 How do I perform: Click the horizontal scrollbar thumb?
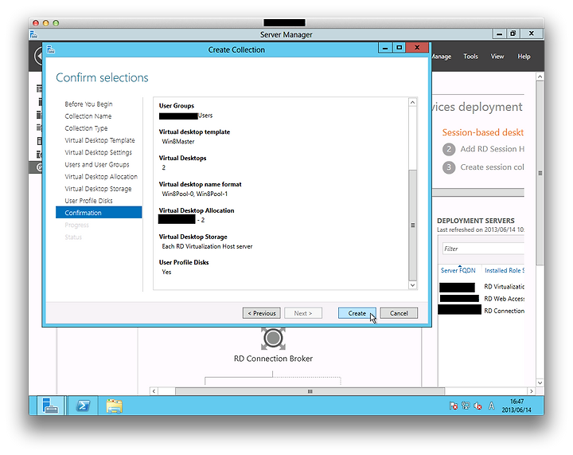click(x=310, y=391)
